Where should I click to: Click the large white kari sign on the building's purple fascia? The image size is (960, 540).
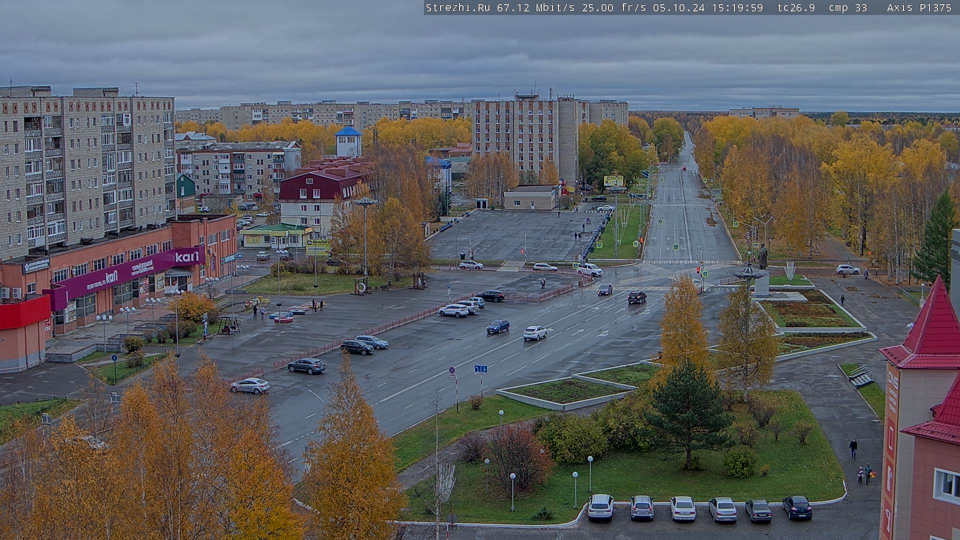point(187,257)
